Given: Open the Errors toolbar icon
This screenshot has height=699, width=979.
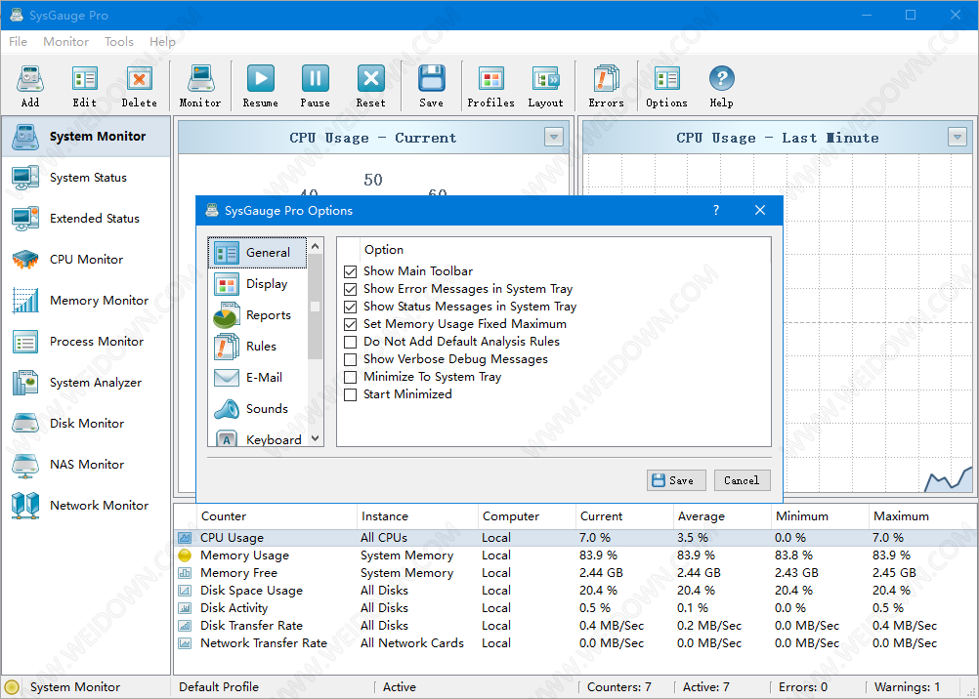Looking at the screenshot, I should click(606, 86).
